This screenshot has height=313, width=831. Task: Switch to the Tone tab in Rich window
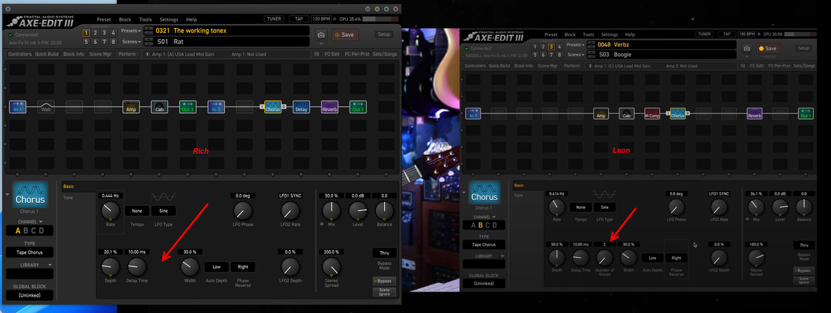click(x=68, y=197)
